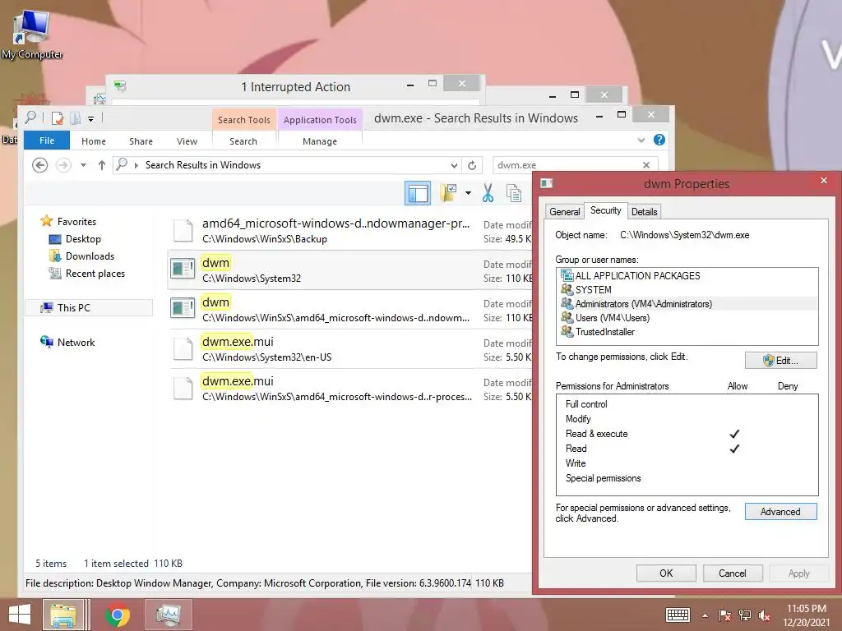Select dwm located in C:\Windows\System32
The image size is (842, 631).
(x=349, y=269)
